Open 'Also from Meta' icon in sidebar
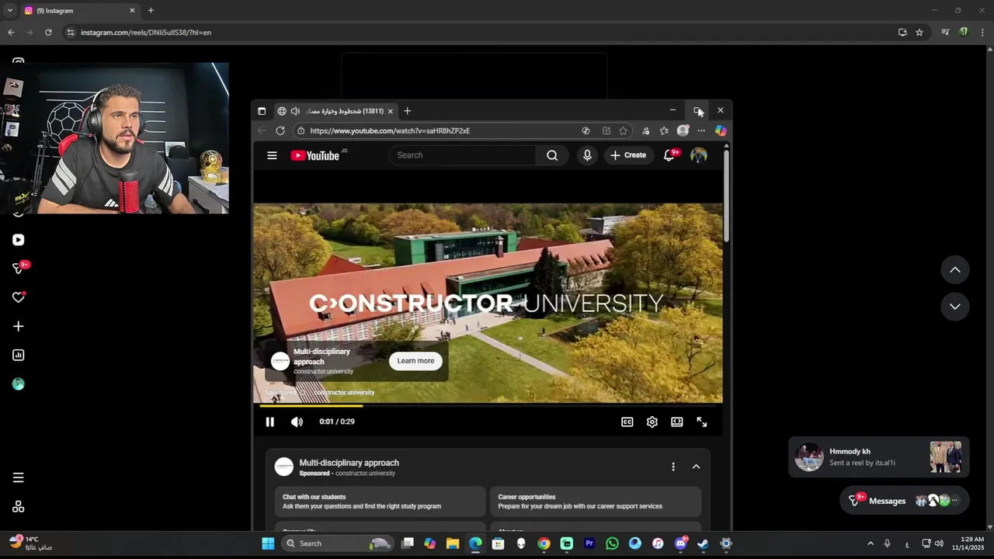The image size is (994, 559). point(18,507)
